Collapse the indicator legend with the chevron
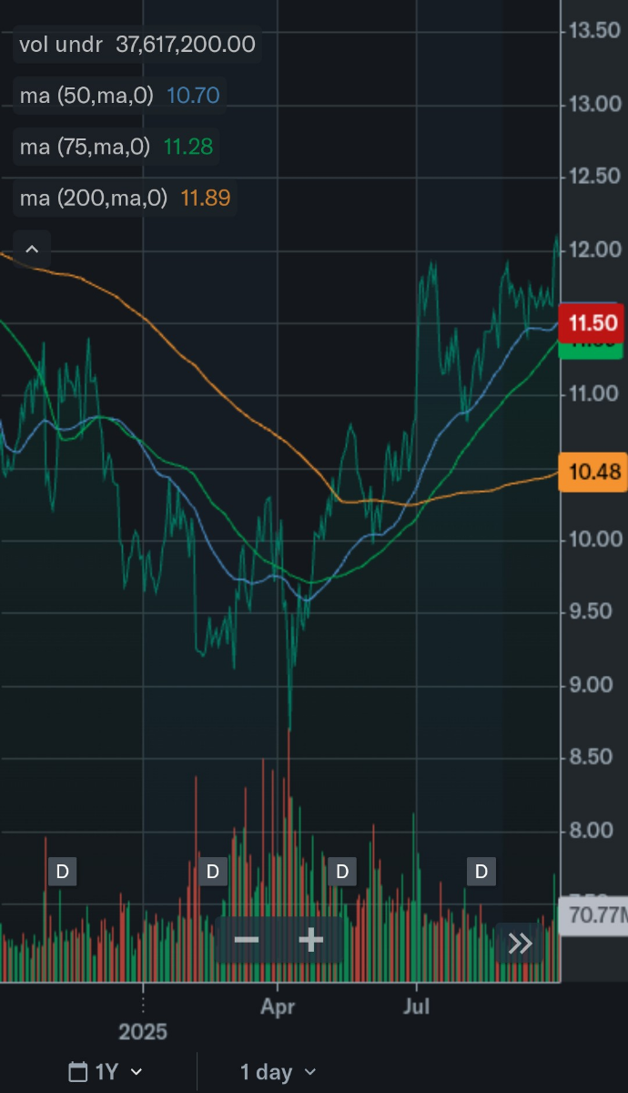Screen dimensions: 628x1093 tap(32, 249)
